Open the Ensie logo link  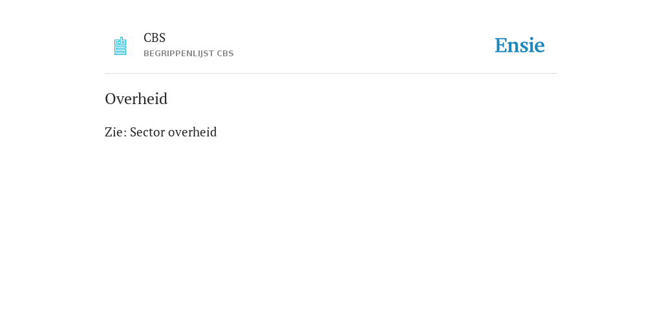pos(520,45)
